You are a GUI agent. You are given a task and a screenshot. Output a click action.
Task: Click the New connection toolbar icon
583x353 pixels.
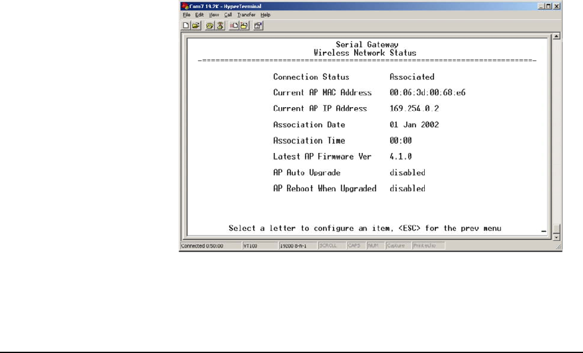pos(186,25)
